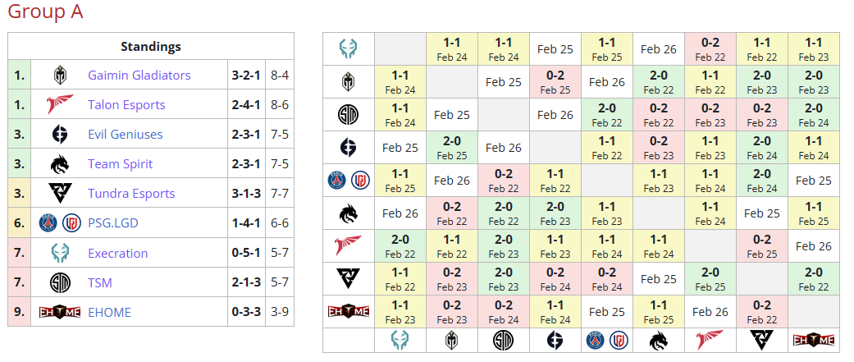The height and width of the screenshot is (362, 854).
Task: Select the EHOME logo in the standings
Action: click(60, 312)
